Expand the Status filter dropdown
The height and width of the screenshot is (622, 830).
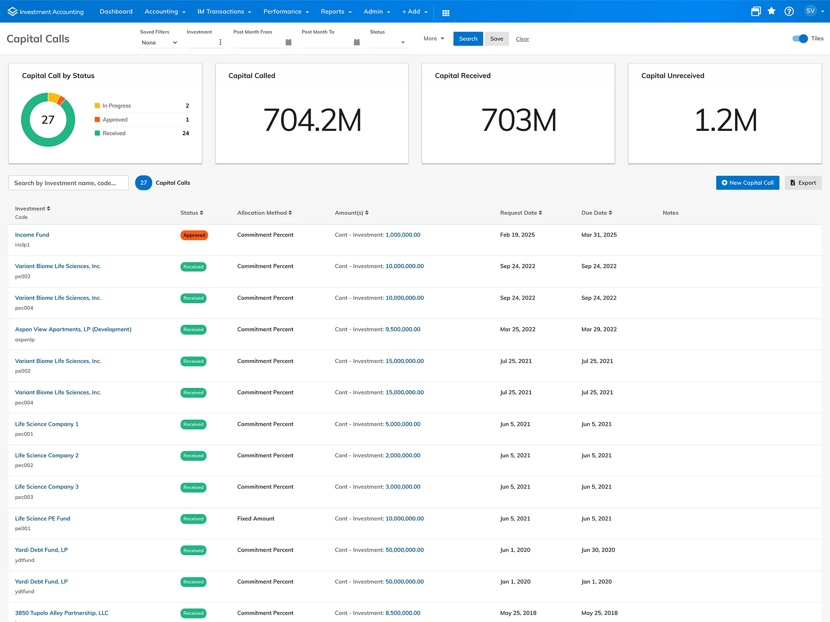tap(402, 42)
